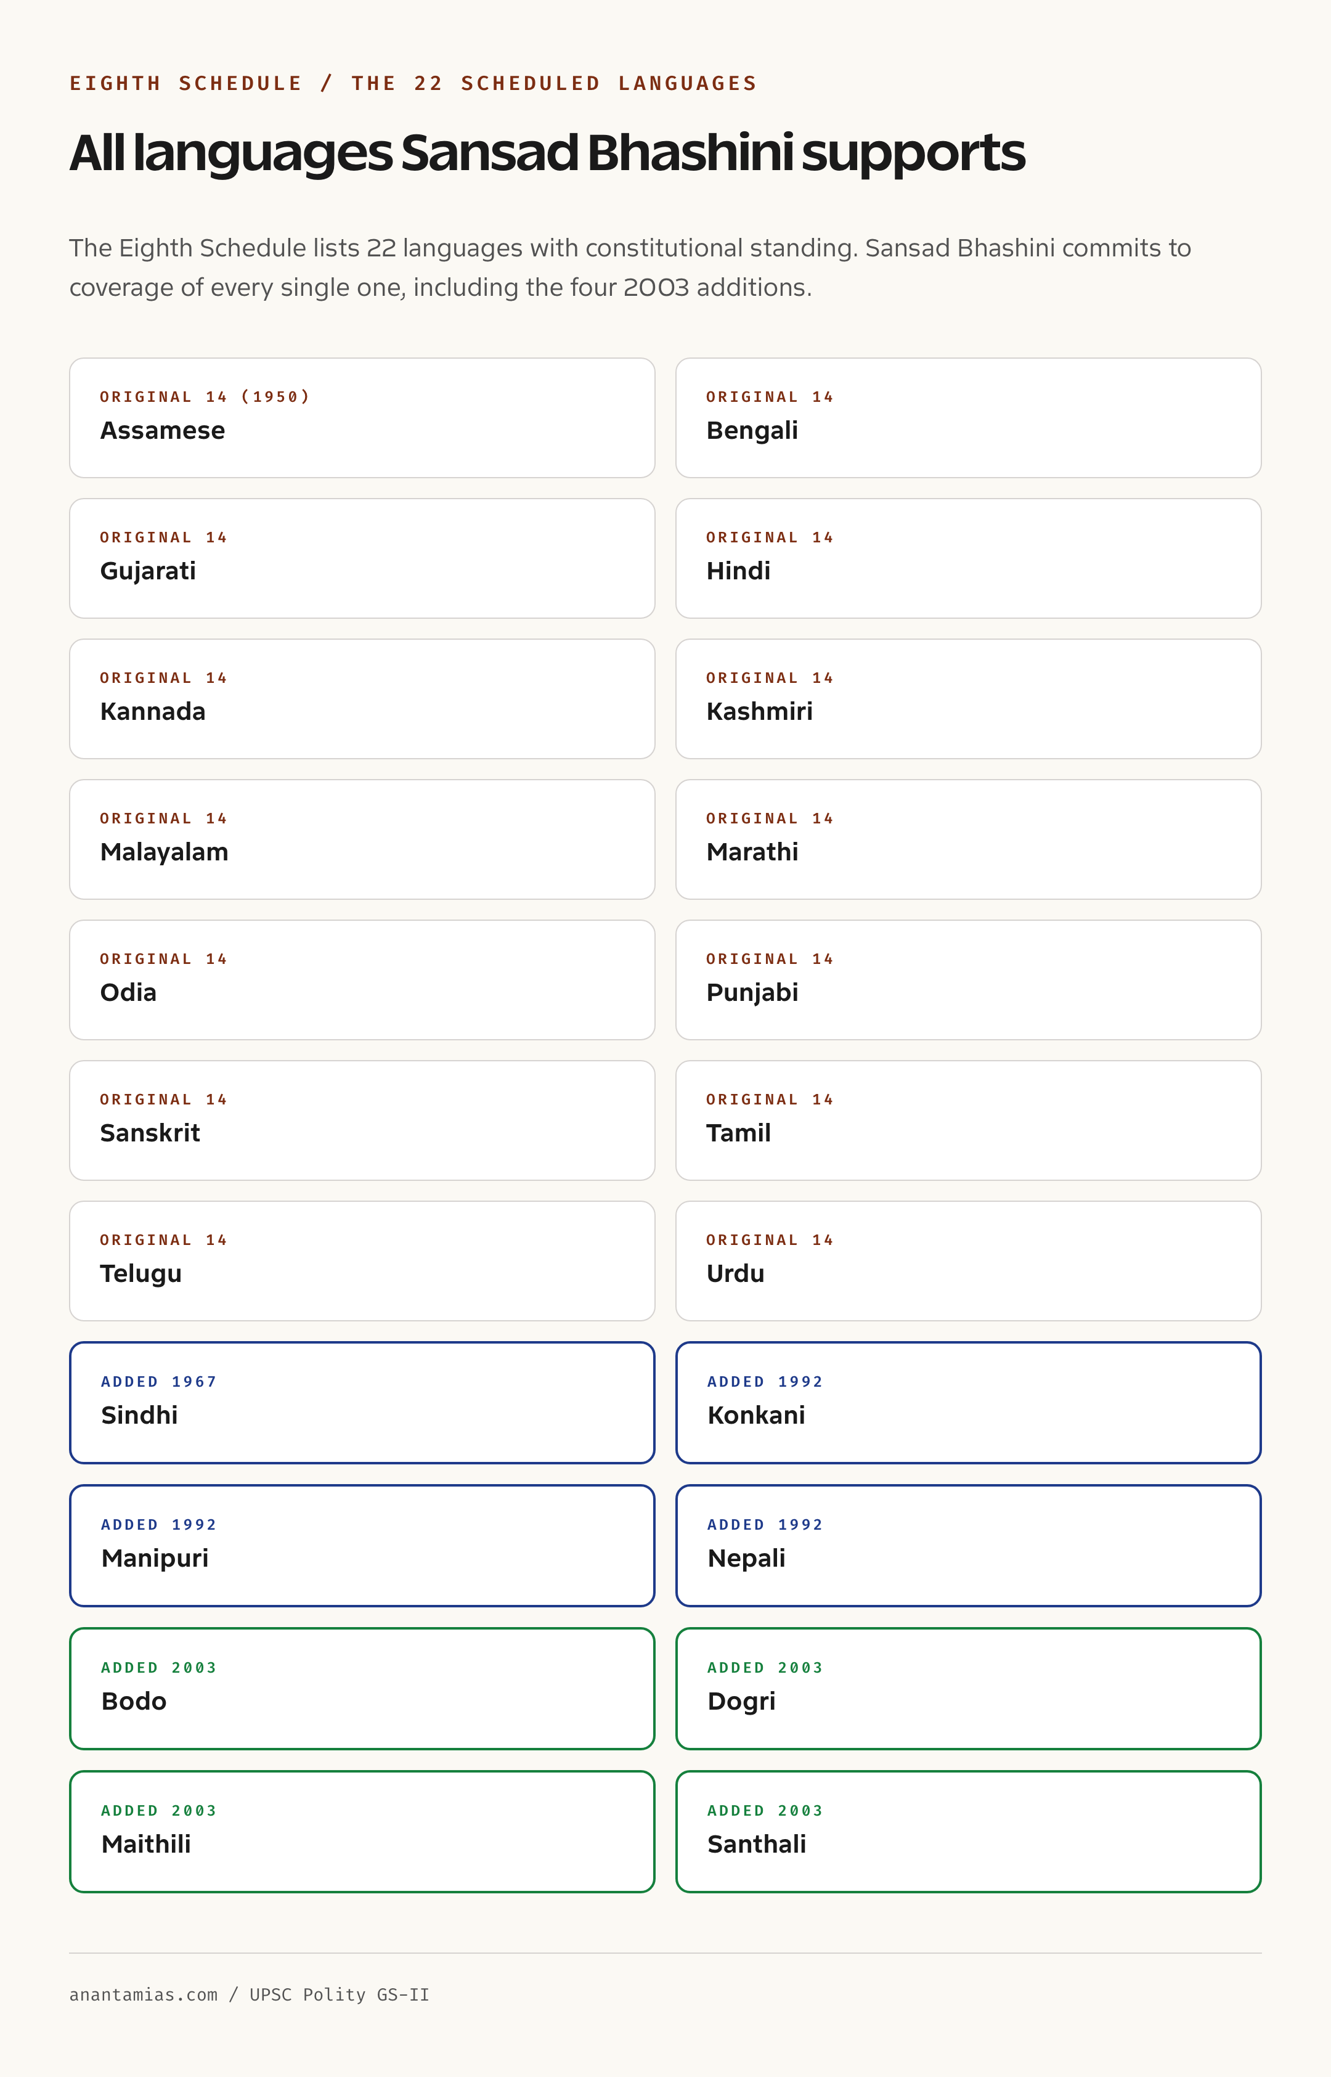
Task: Click the 'All languages Sansad Bhashini supports' title
Action: (547, 153)
